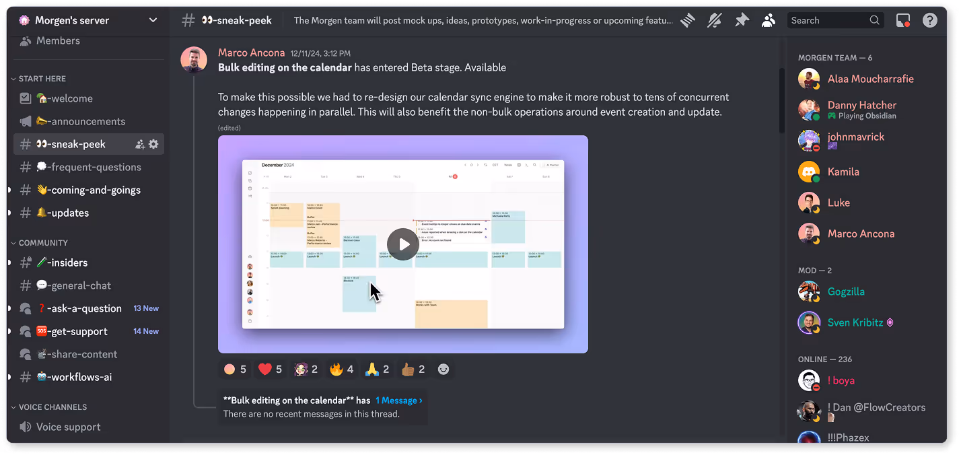Click the Search field
This screenshot has width=959, height=455.
click(x=834, y=20)
